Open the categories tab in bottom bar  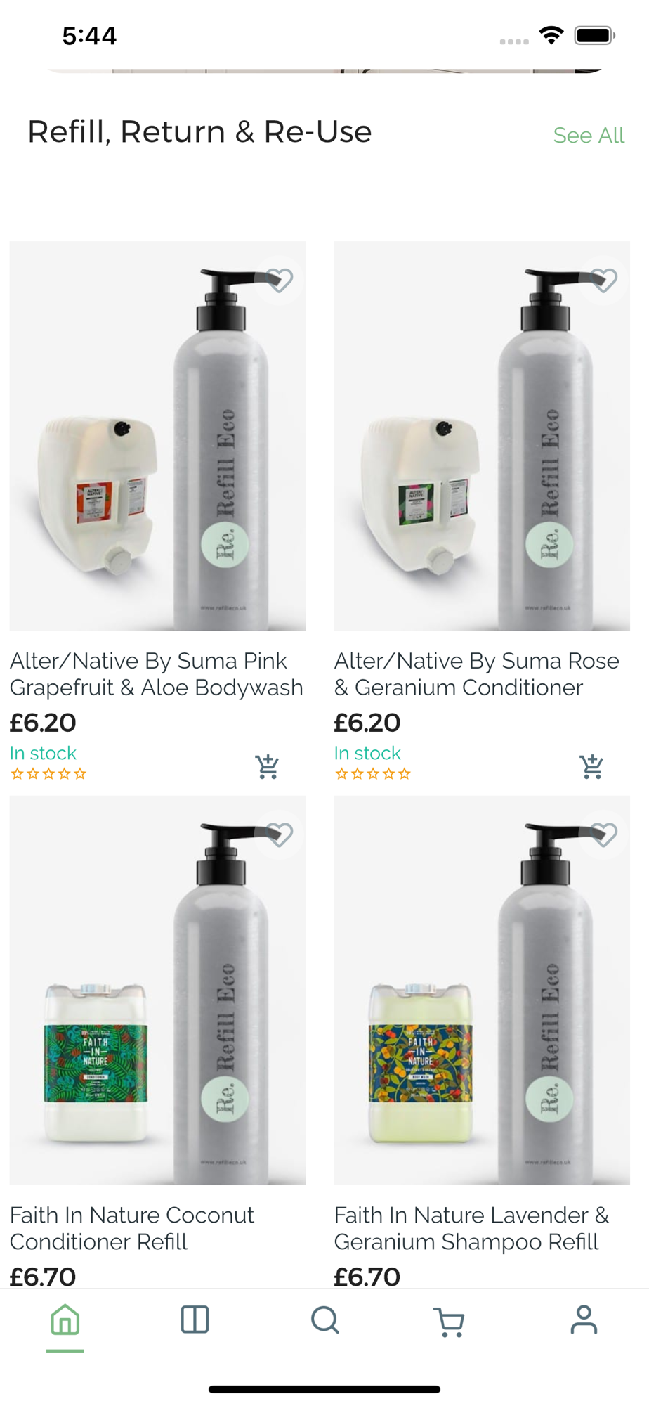pos(195,1320)
